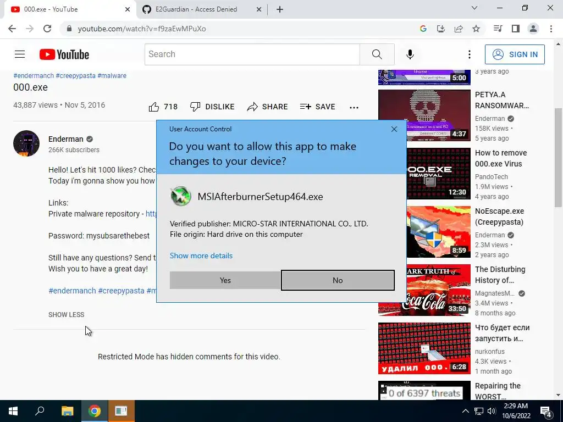Close the E2Guardian tab
The width and height of the screenshot is (563, 422).
pyautogui.click(x=259, y=9)
